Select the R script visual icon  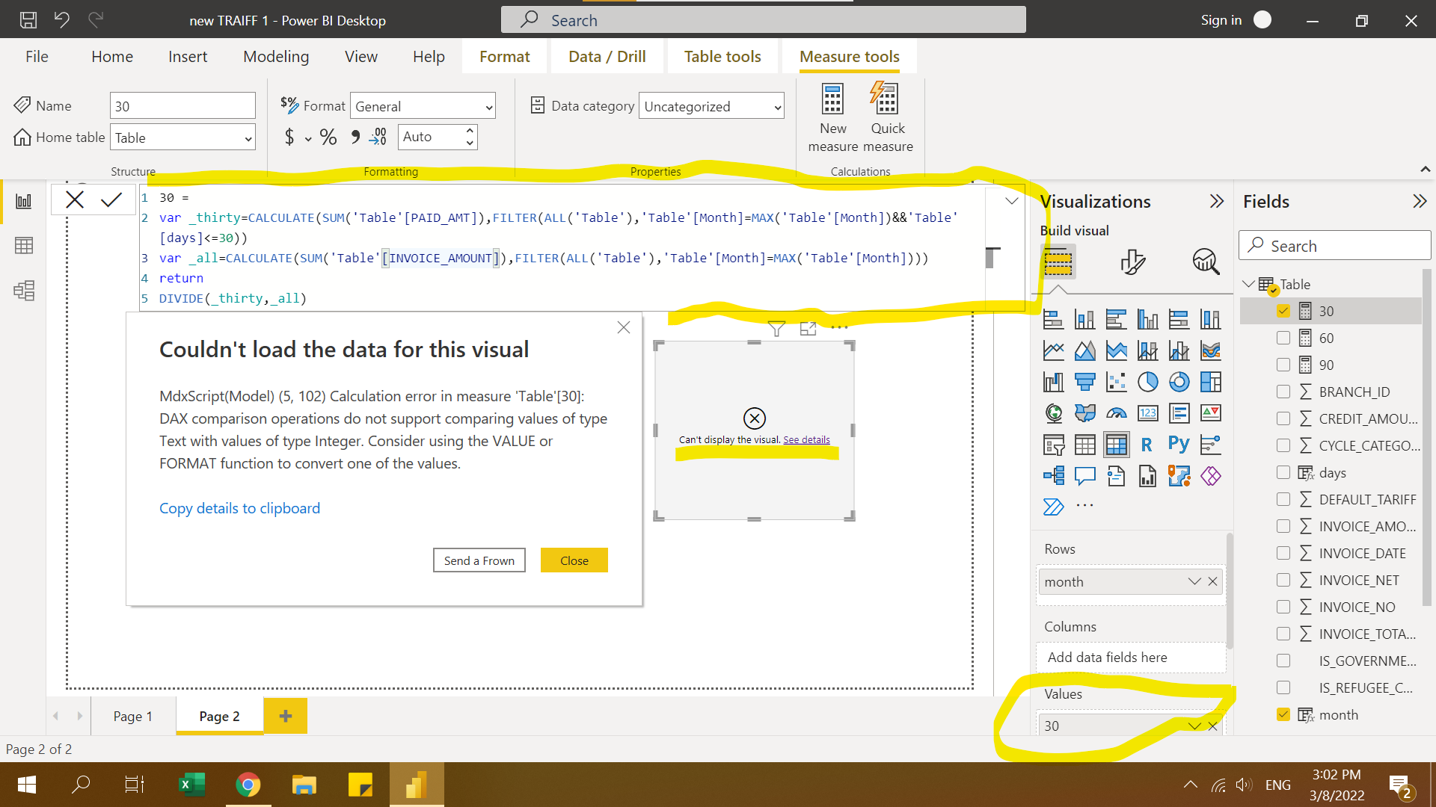point(1147,445)
